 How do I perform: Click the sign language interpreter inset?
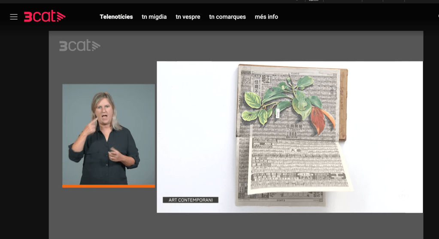pos(109,134)
